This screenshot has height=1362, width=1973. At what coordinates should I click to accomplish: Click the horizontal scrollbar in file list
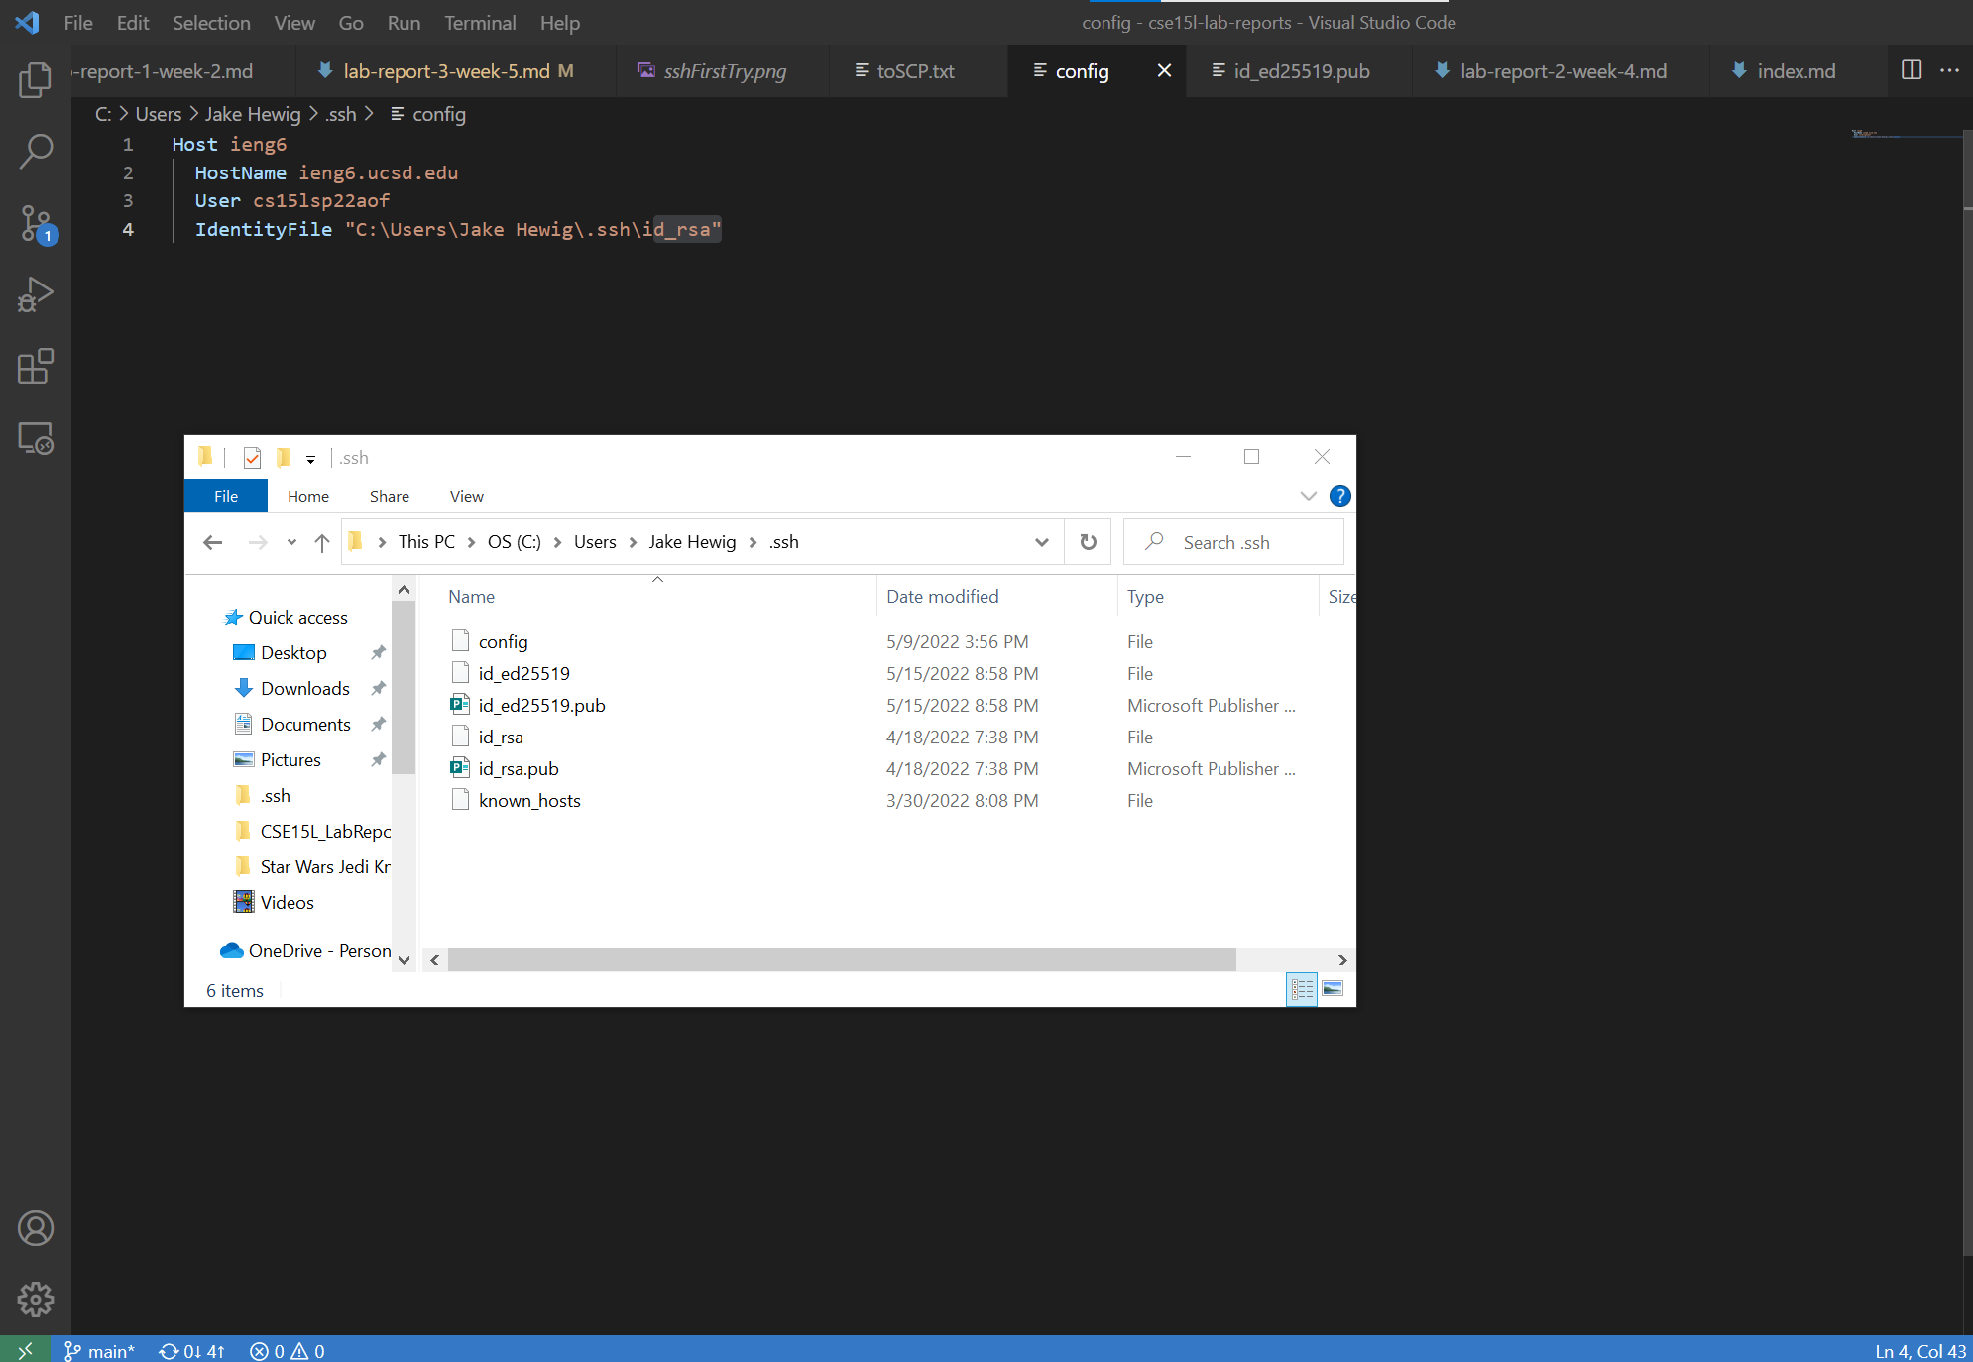(x=841, y=960)
